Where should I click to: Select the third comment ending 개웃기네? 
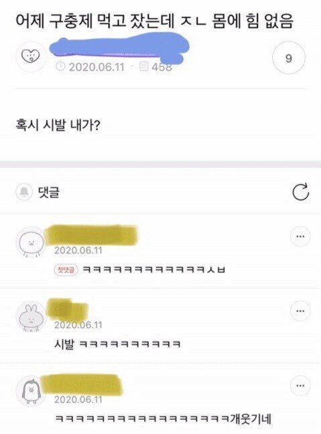pos(163,419)
